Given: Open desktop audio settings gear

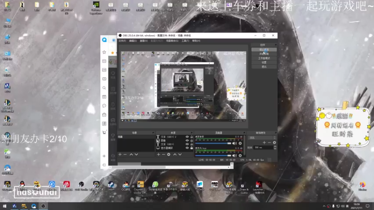Looking at the screenshot, I should click(240, 143).
